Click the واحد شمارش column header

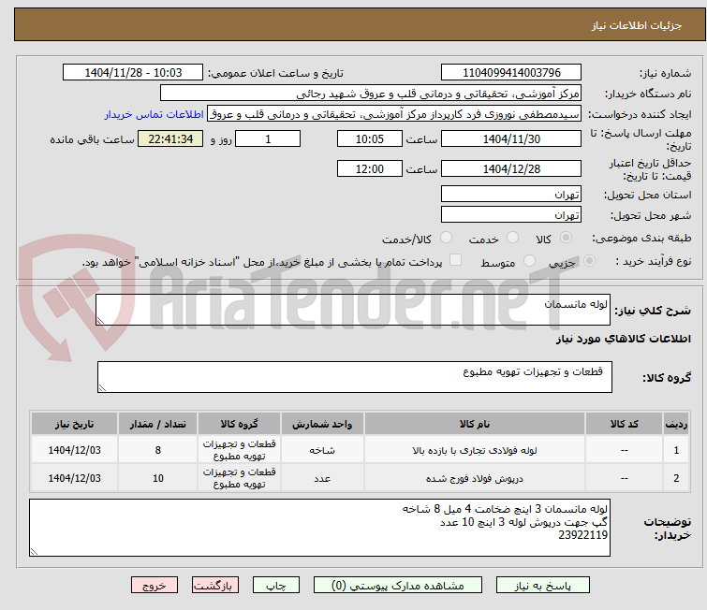click(322, 424)
